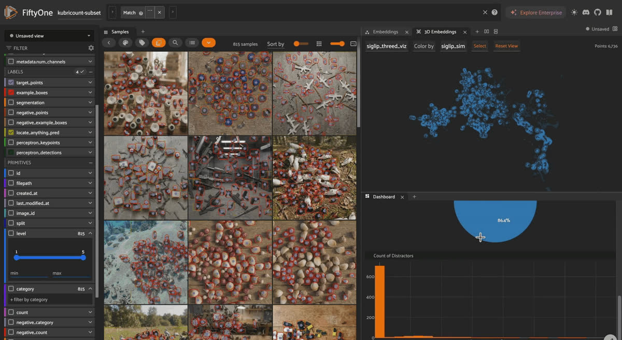
Task: Split the panel horizontally icon
Action: [x=487, y=32]
